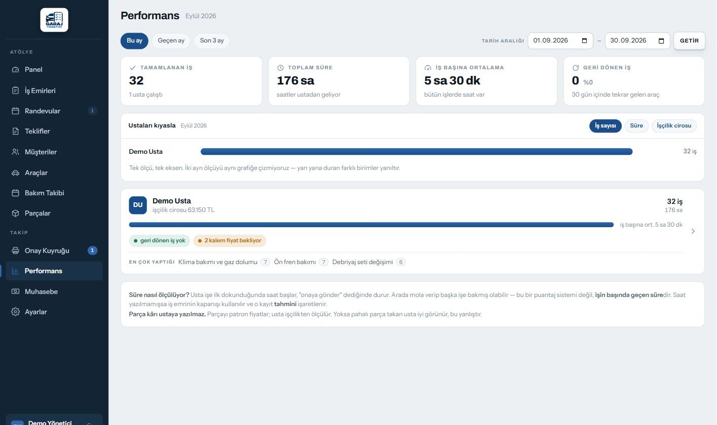Click the Onay Kuyruğu printer icon
Image resolution: width=717 pixels, height=425 pixels.
15,250
